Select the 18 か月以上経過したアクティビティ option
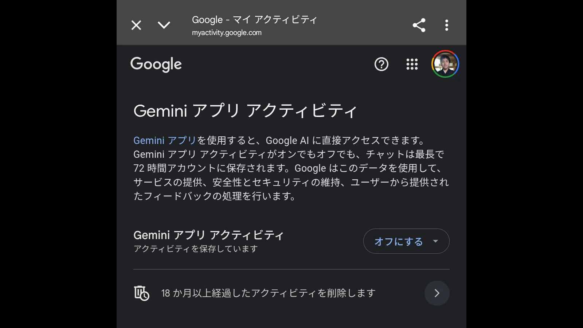 tap(269, 293)
